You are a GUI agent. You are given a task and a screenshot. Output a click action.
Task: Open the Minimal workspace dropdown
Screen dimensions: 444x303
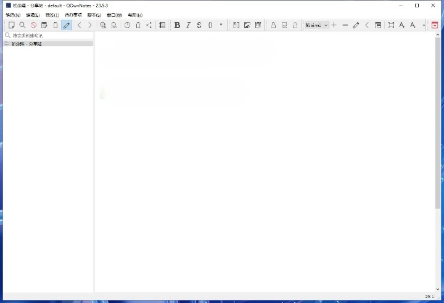click(x=317, y=25)
